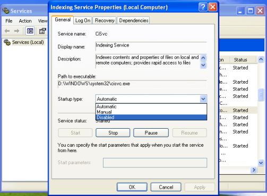Click the Stop service button
267x196 pixels.
(113, 133)
